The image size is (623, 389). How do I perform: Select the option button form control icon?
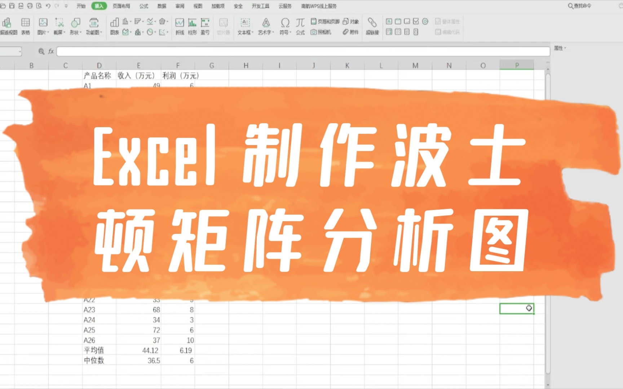point(425,22)
